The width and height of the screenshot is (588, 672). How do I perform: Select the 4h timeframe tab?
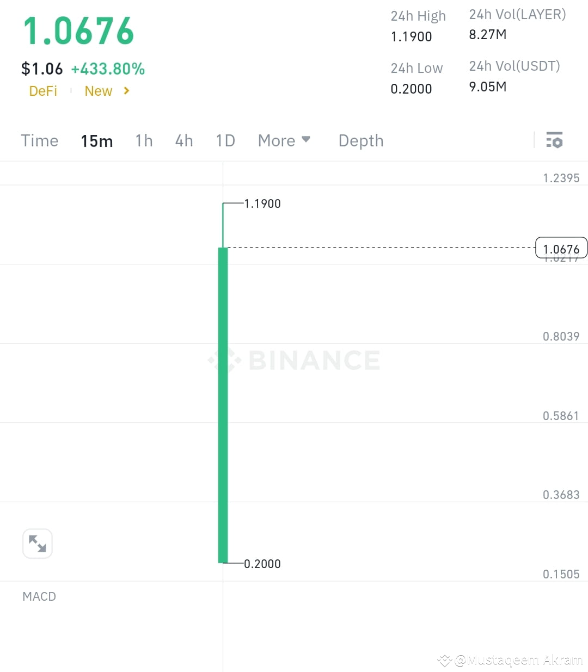tap(183, 140)
